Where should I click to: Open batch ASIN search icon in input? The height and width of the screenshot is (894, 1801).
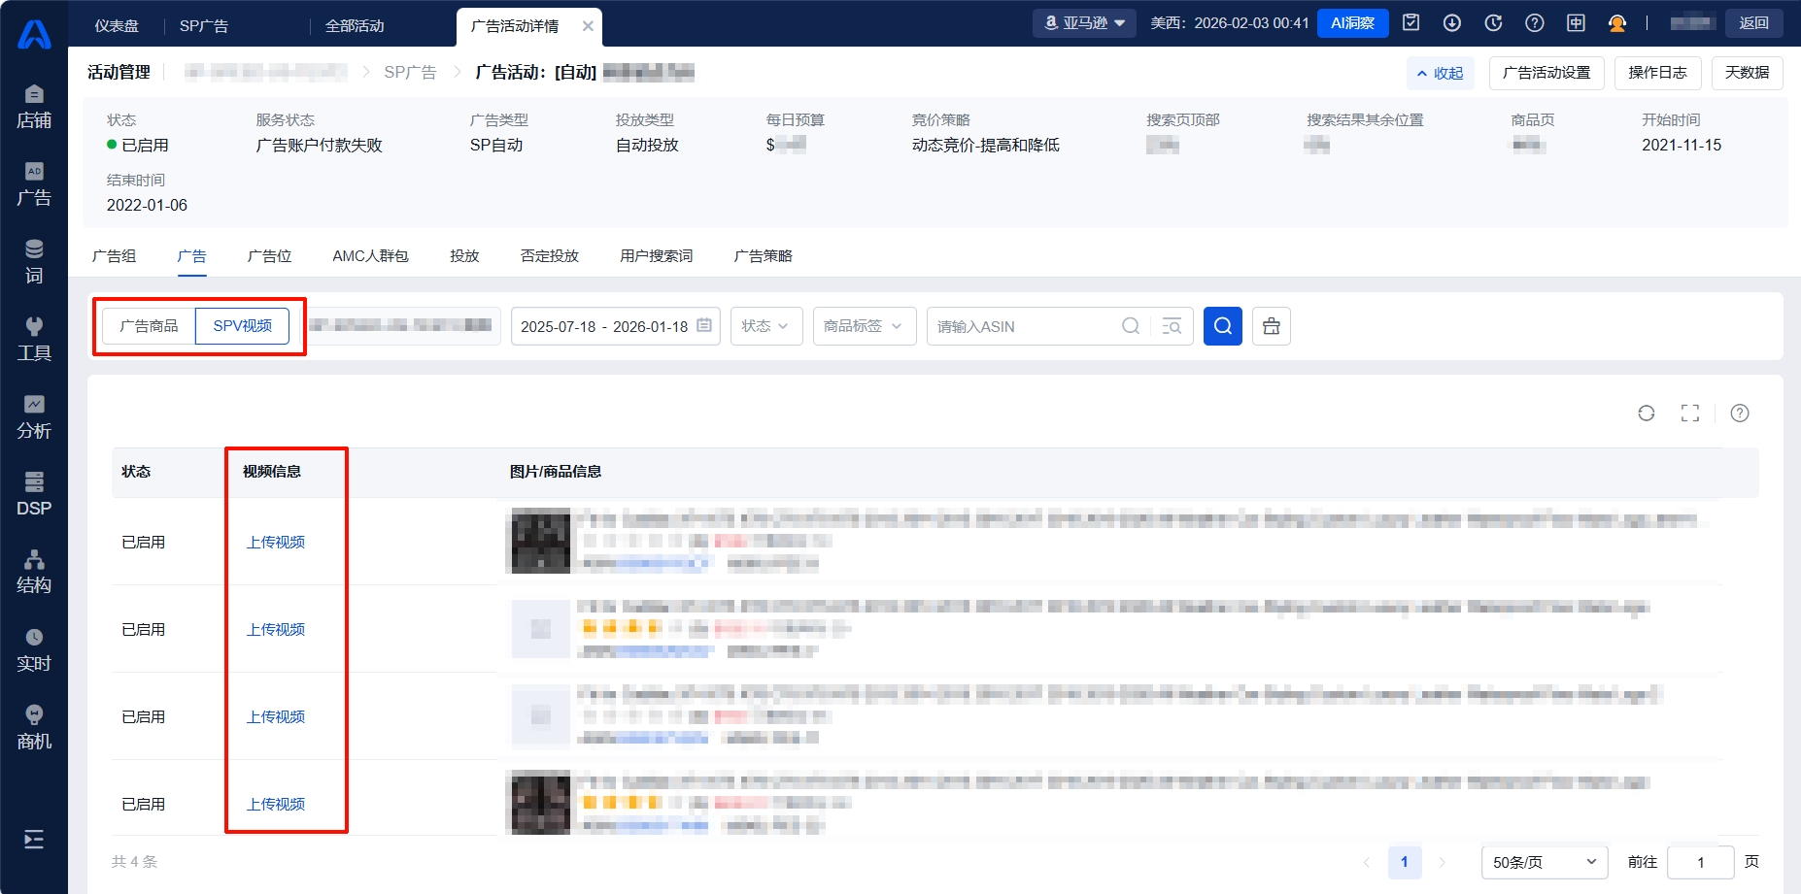1172,326
